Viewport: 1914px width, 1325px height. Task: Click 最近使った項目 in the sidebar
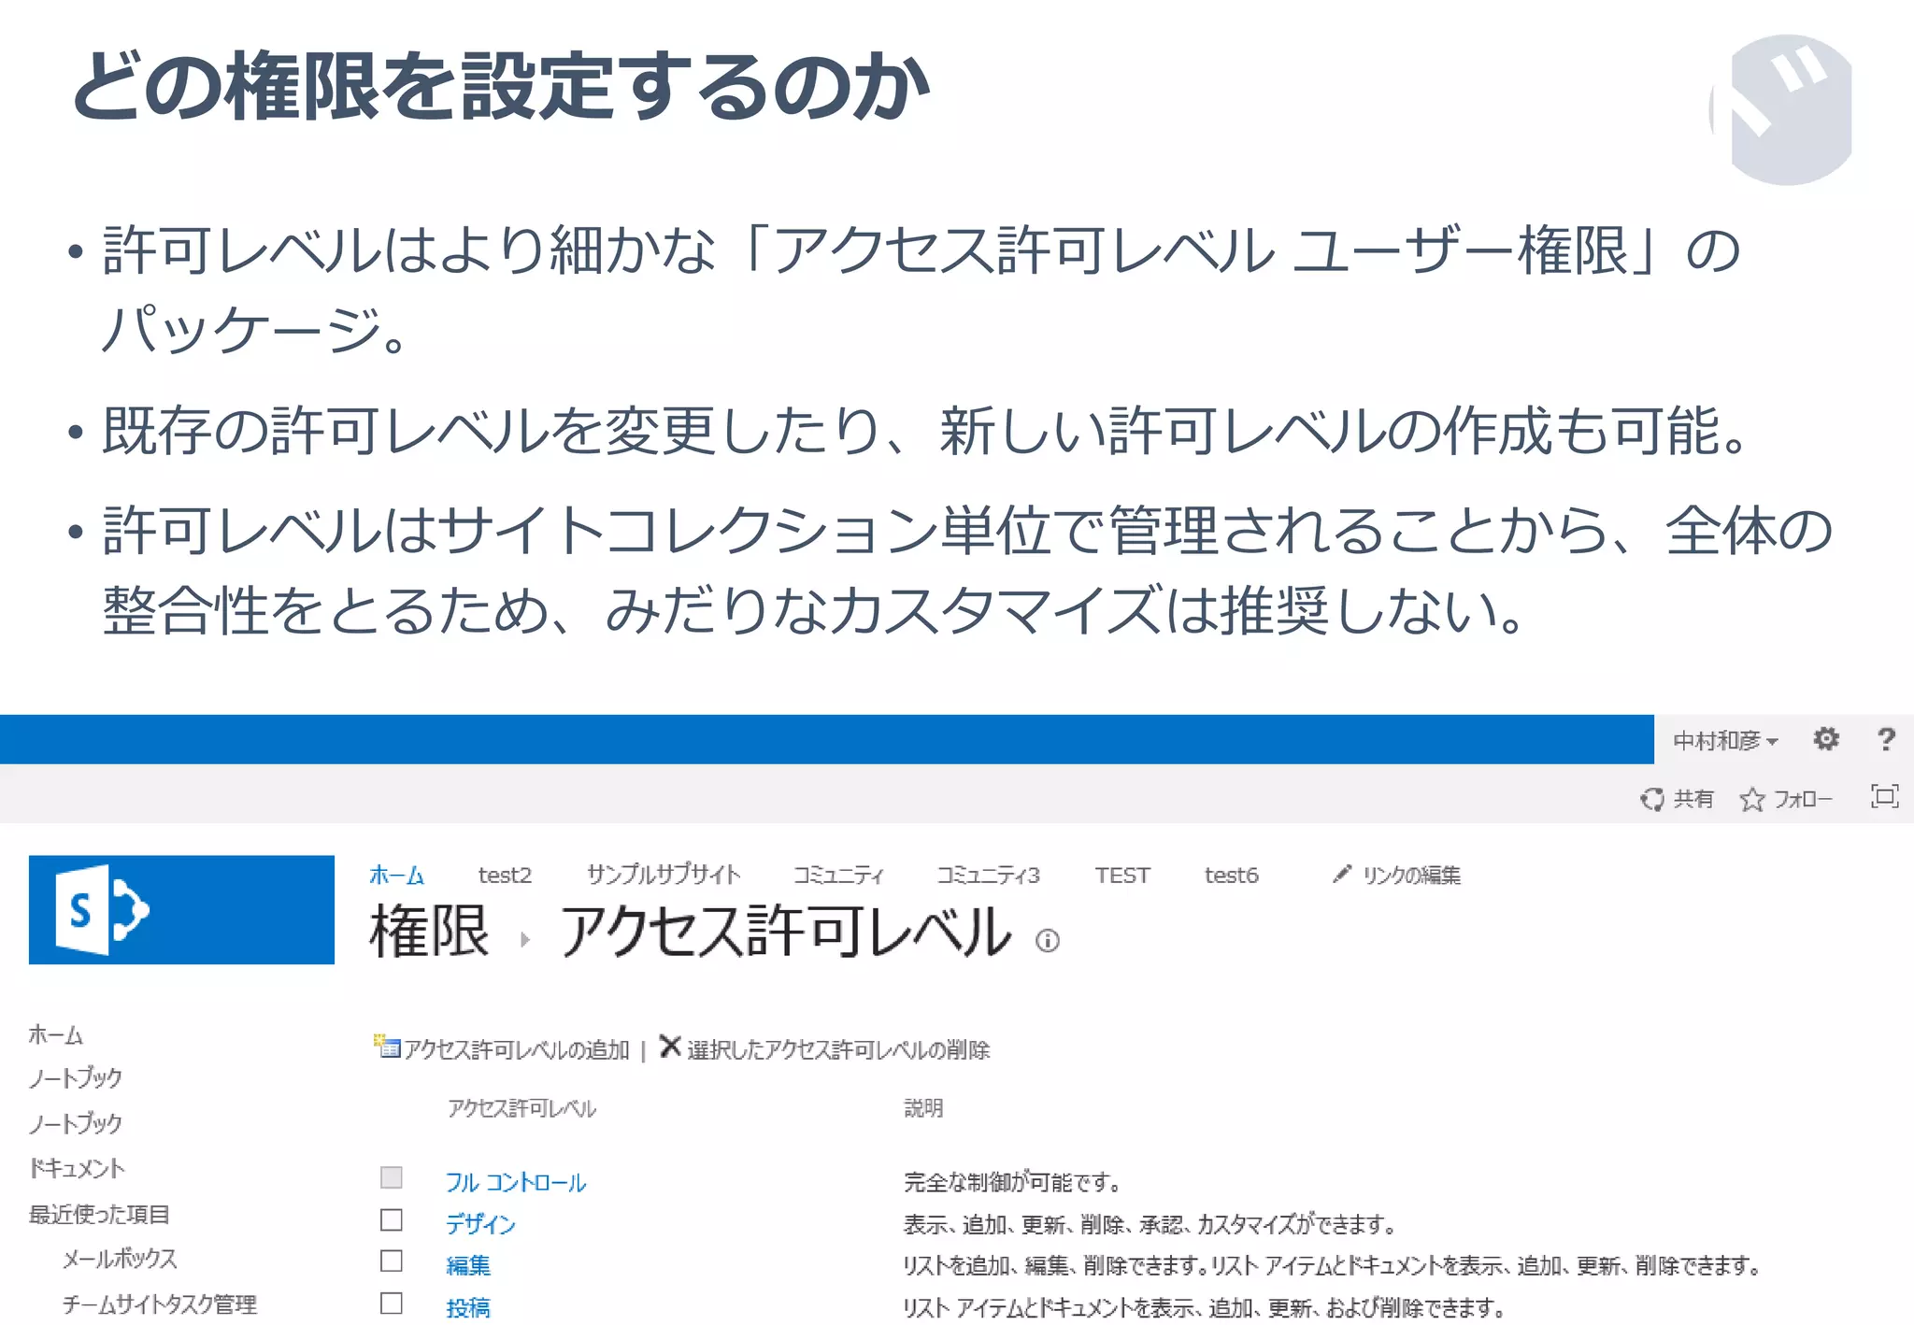[x=99, y=1214]
